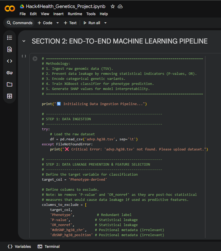The height and width of the screenshot is (251, 221).
Task: Click the 'try:' statement line
Action: (x=46, y=129)
